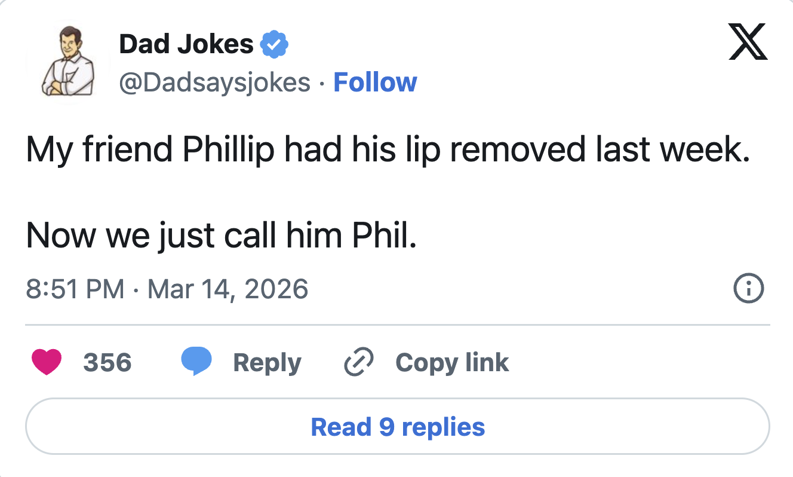The height and width of the screenshot is (477, 793).
Task: Click the Reply text label
Action: point(267,362)
